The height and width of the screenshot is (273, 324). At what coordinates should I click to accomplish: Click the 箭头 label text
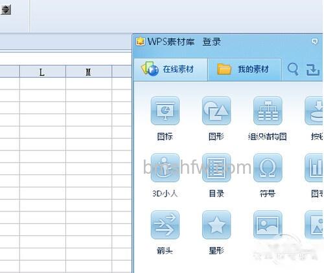[165, 251]
